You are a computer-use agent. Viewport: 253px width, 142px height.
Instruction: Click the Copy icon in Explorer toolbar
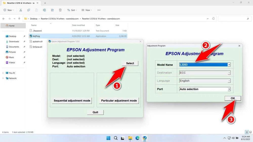(x=29, y=10)
